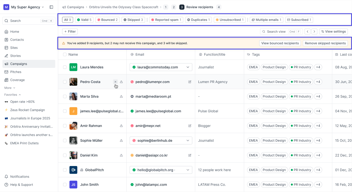Filter by Bounced recipients tab
The width and height of the screenshot is (352, 192).
click(107, 20)
